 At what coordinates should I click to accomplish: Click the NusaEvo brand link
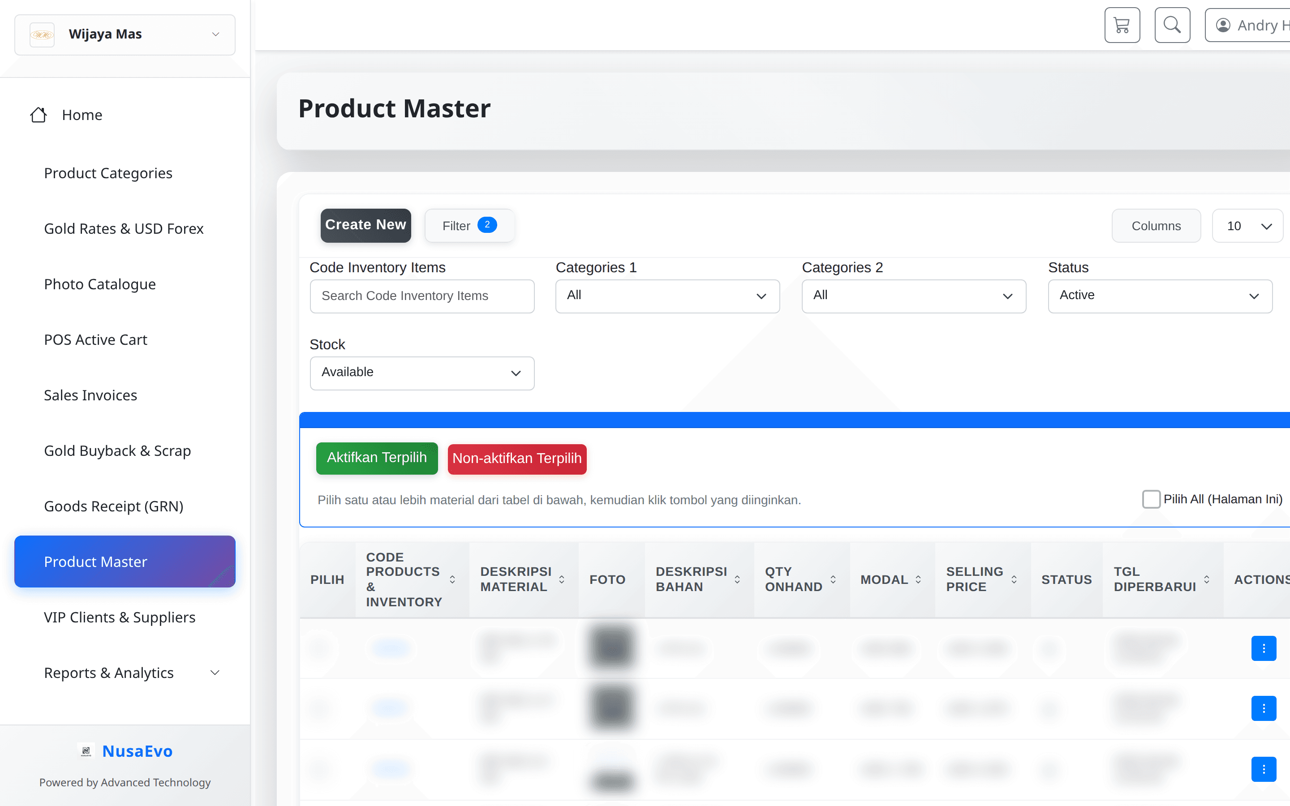coord(138,751)
